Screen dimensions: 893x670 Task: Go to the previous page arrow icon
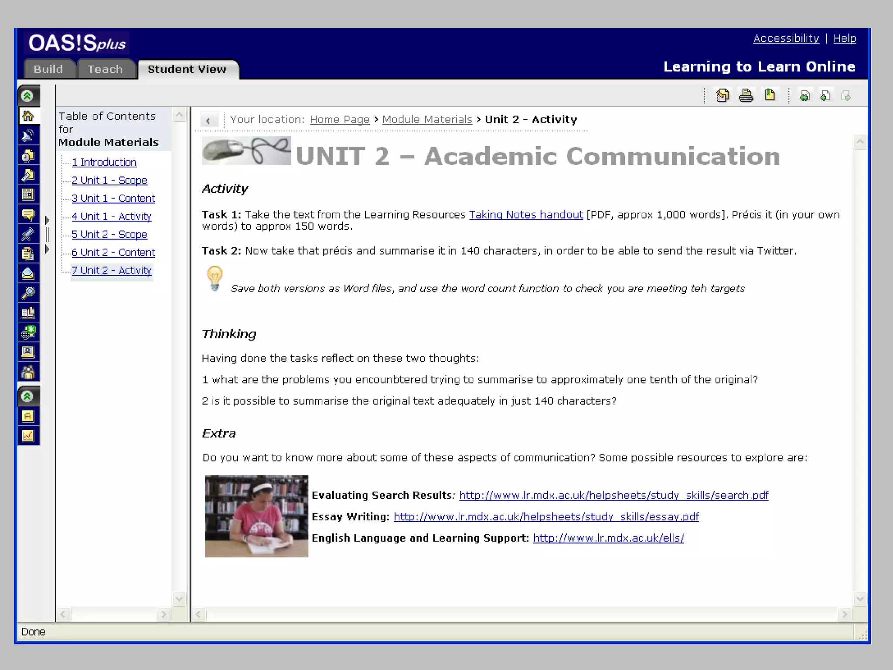pyautogui.click(x=825, y=96)
